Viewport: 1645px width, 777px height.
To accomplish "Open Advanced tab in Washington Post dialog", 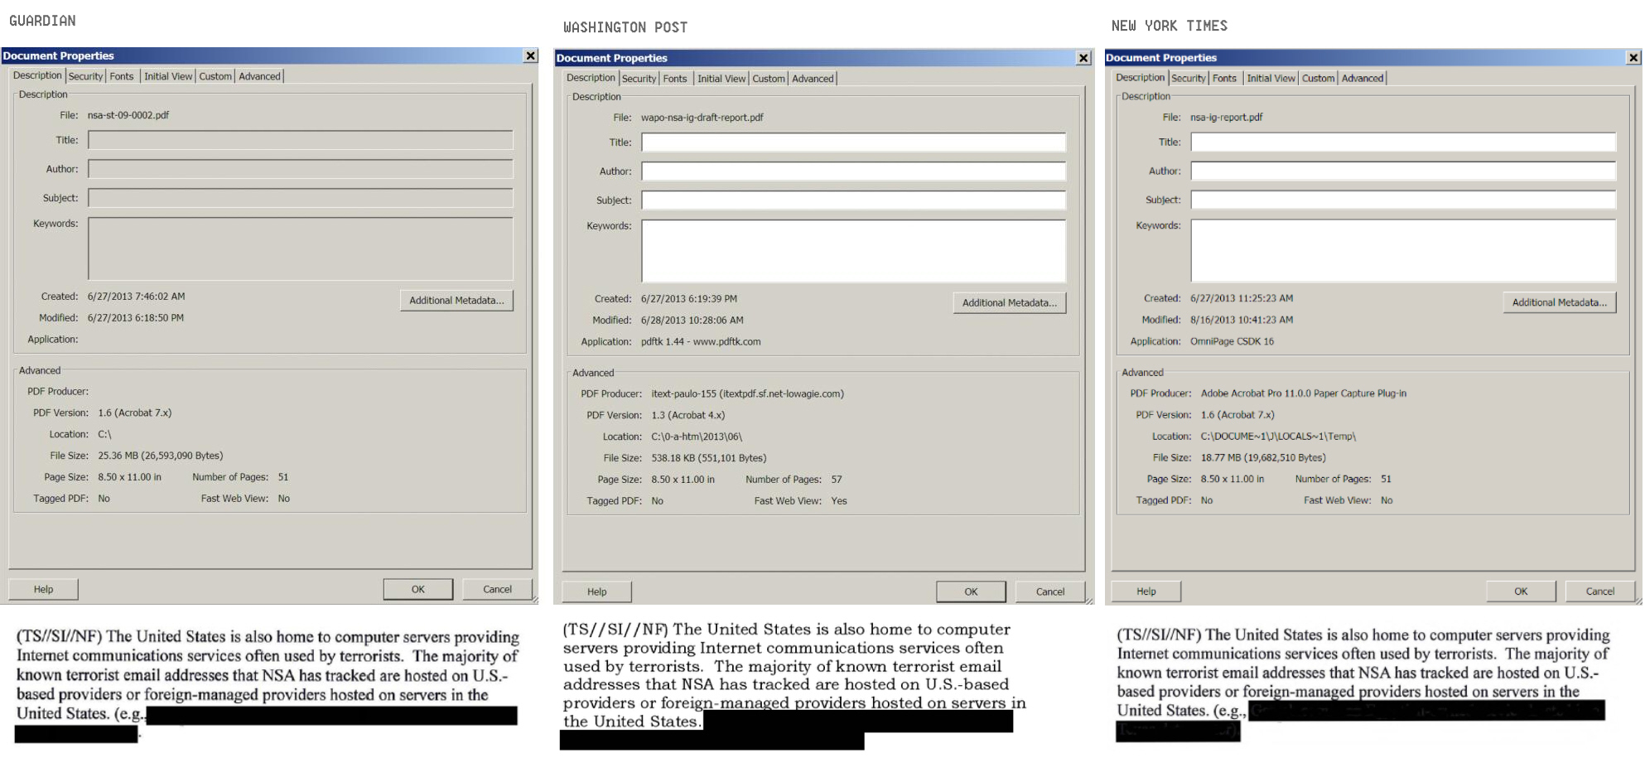I will pos(813,79).
